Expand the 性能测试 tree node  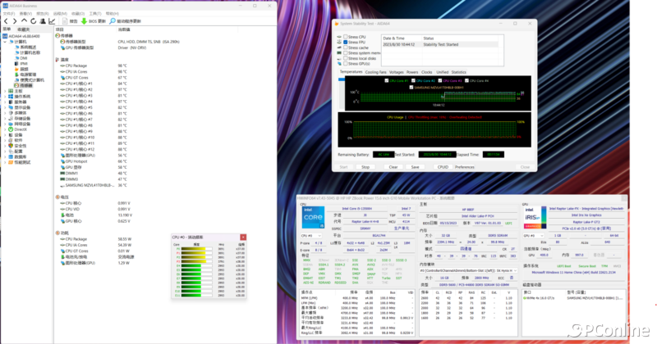click(5, 162)
